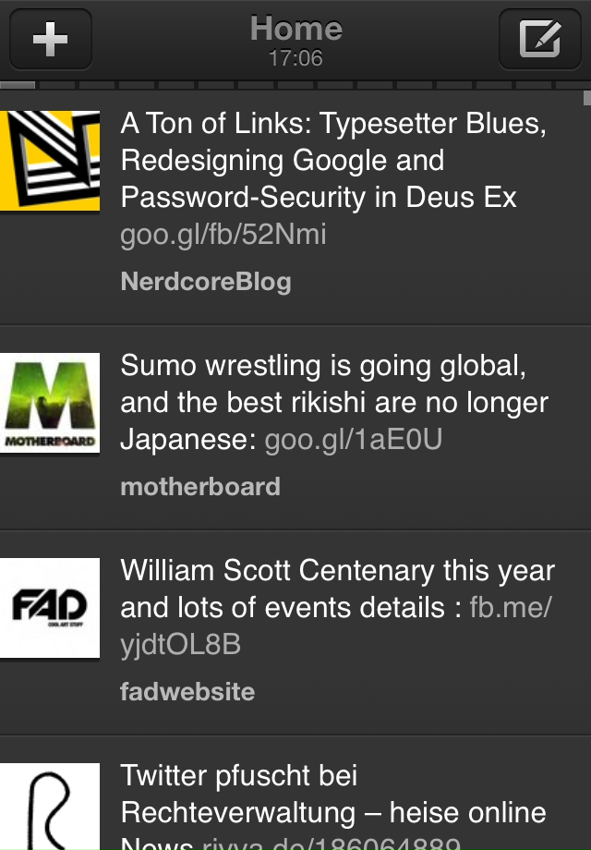591x850 pixels.
Task: Follow the goo.gl/1aE0U link
Action: (353, 440)
